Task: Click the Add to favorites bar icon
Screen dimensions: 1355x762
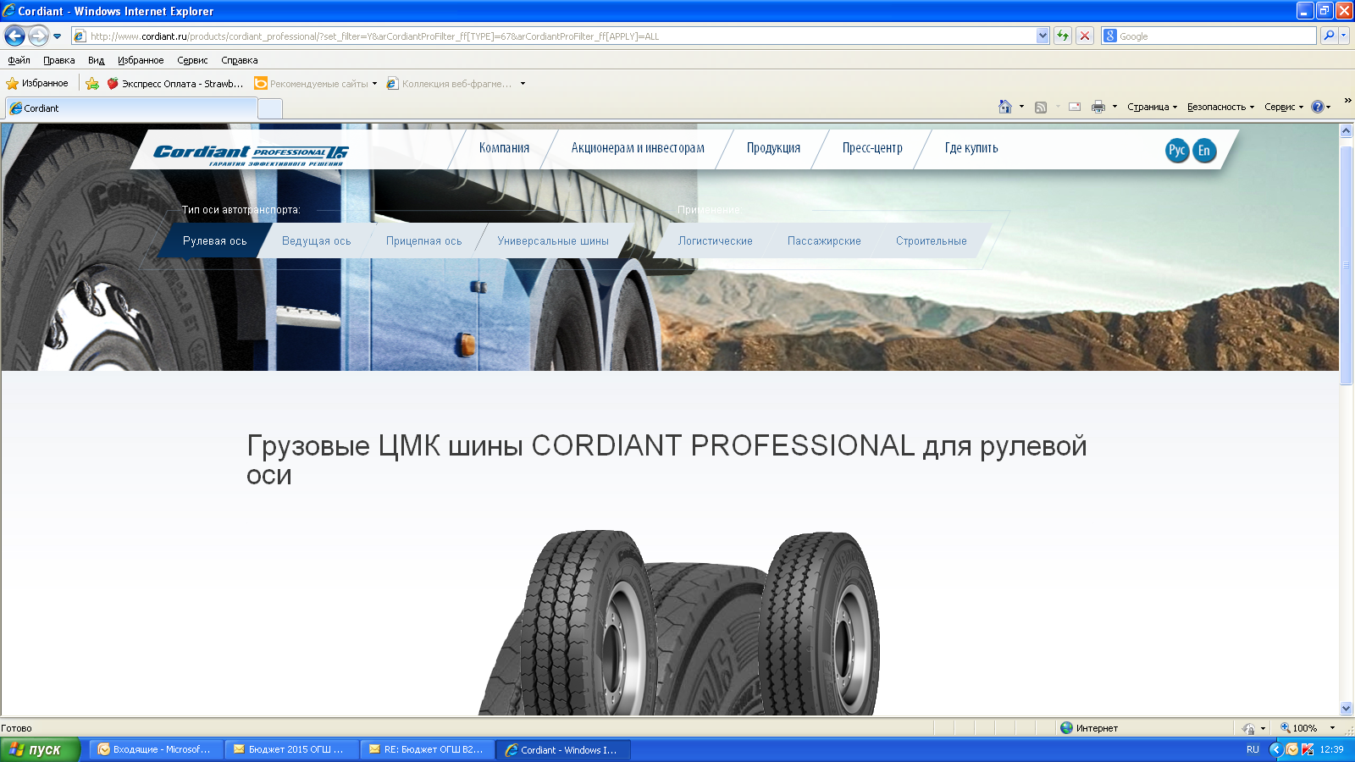Action: coord(92,83)
